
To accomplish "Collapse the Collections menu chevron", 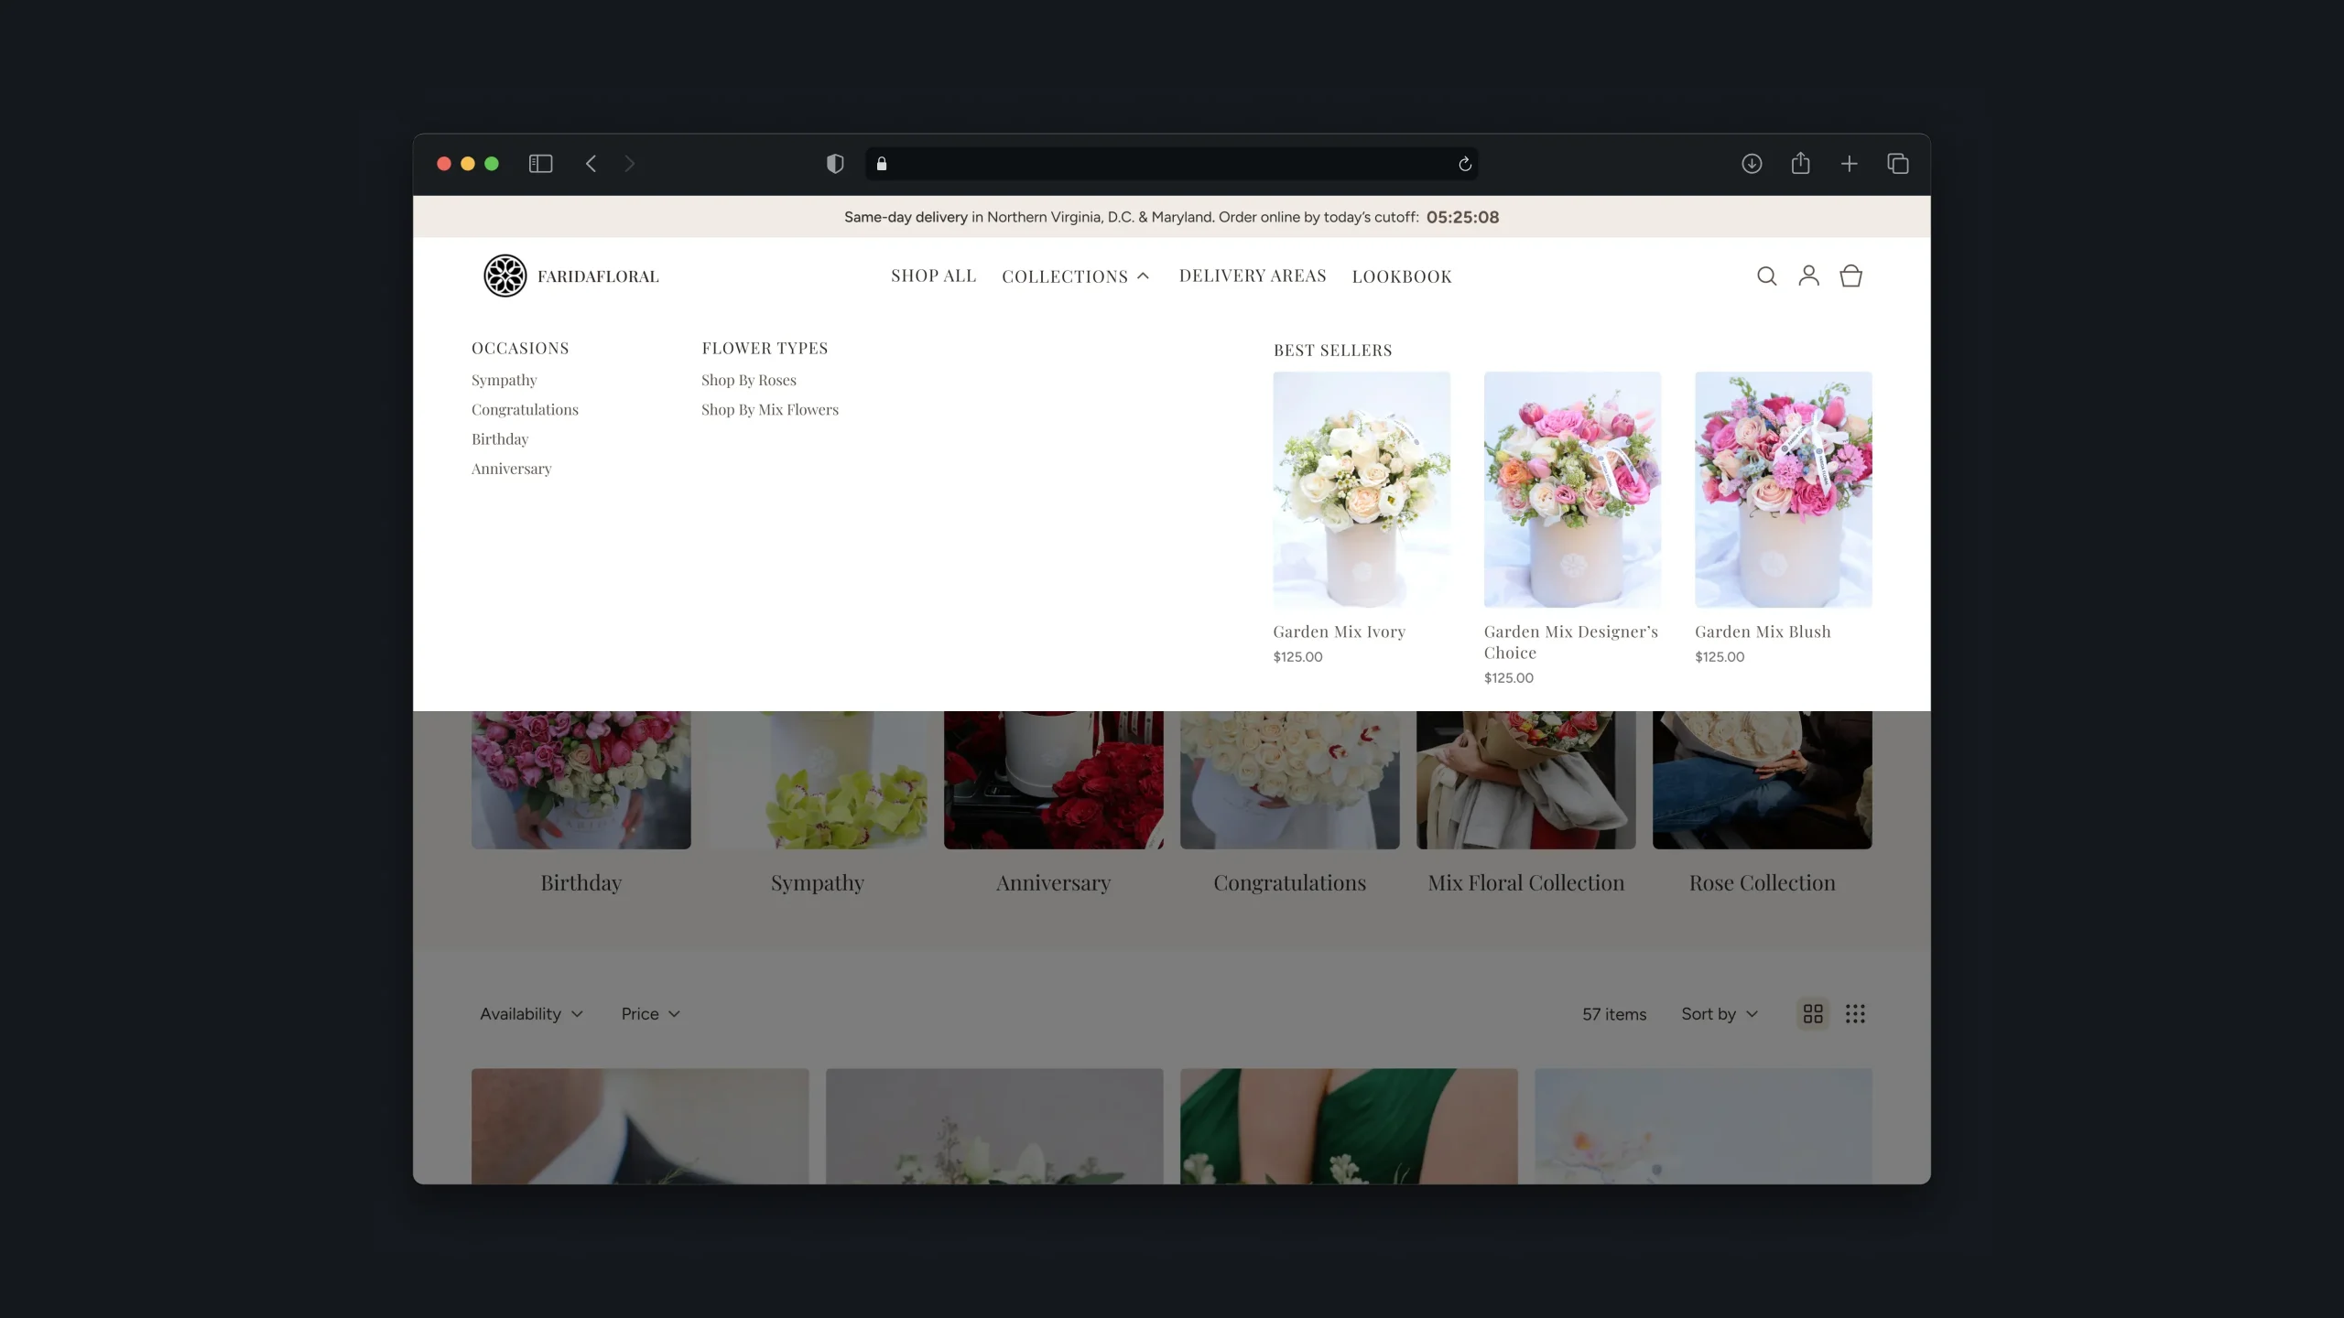I will point(1143,275).
